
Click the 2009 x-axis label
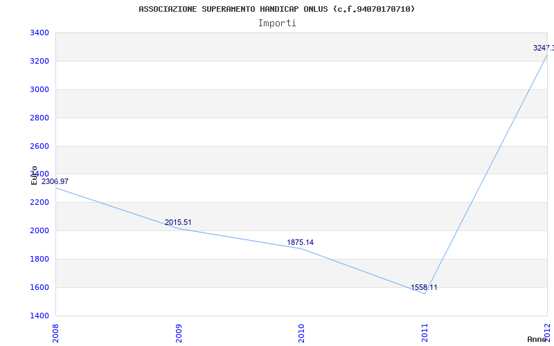click(x=179, y=333)
